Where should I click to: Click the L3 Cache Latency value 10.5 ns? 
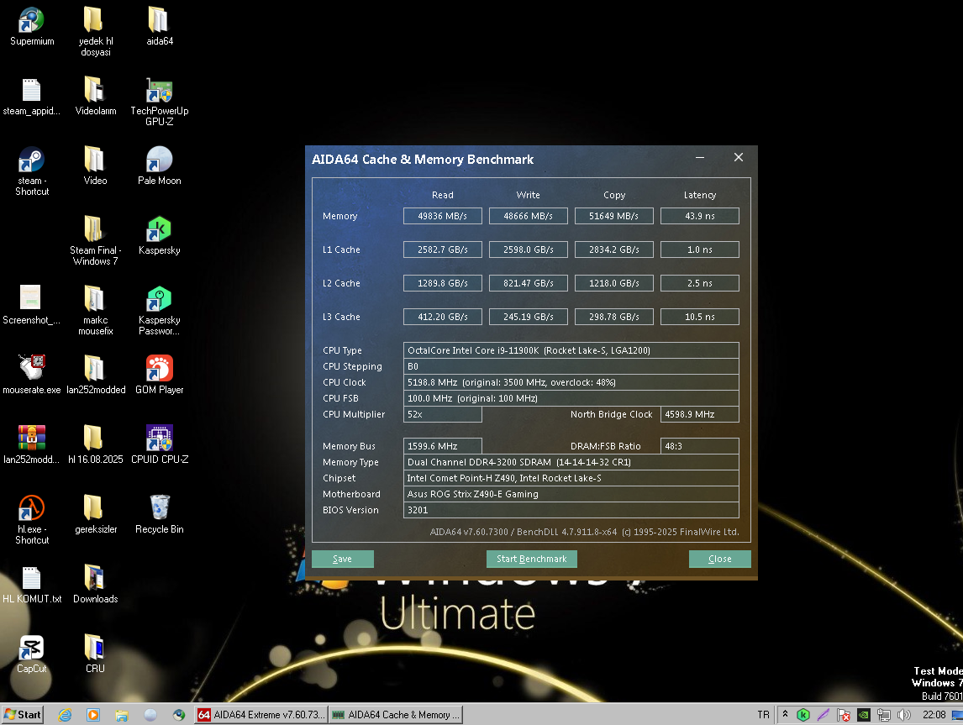coord(699,317)
